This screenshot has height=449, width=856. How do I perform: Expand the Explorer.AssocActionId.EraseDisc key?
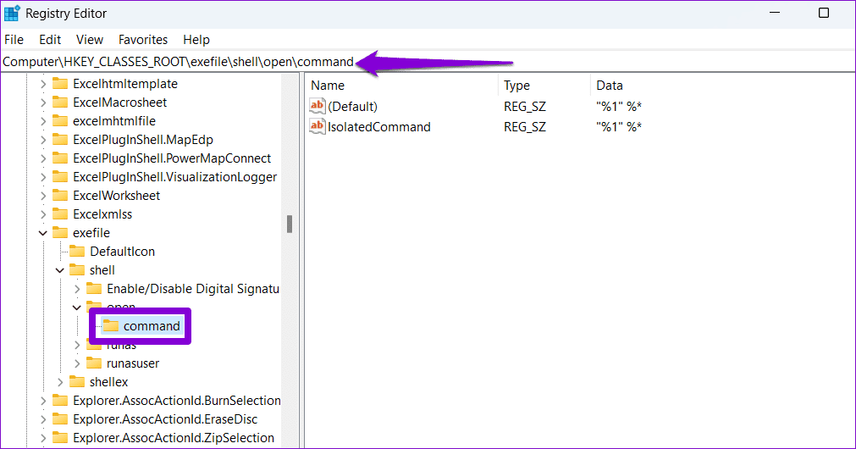pyautogui.click(x=43, y=419)
